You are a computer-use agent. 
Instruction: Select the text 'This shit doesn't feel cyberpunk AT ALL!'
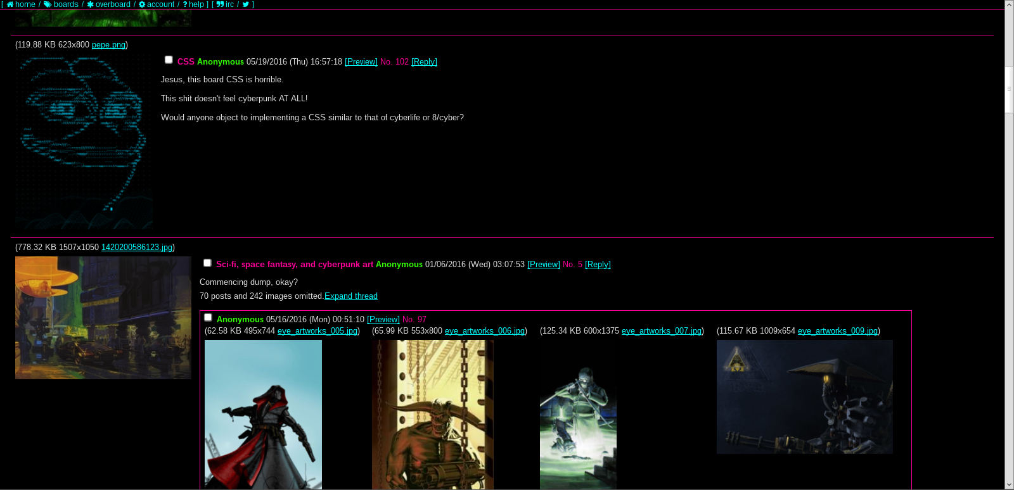click(234, 99)
